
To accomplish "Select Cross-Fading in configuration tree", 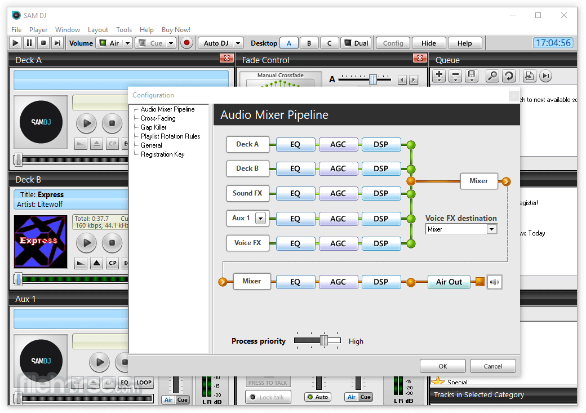I will point(158,118).
